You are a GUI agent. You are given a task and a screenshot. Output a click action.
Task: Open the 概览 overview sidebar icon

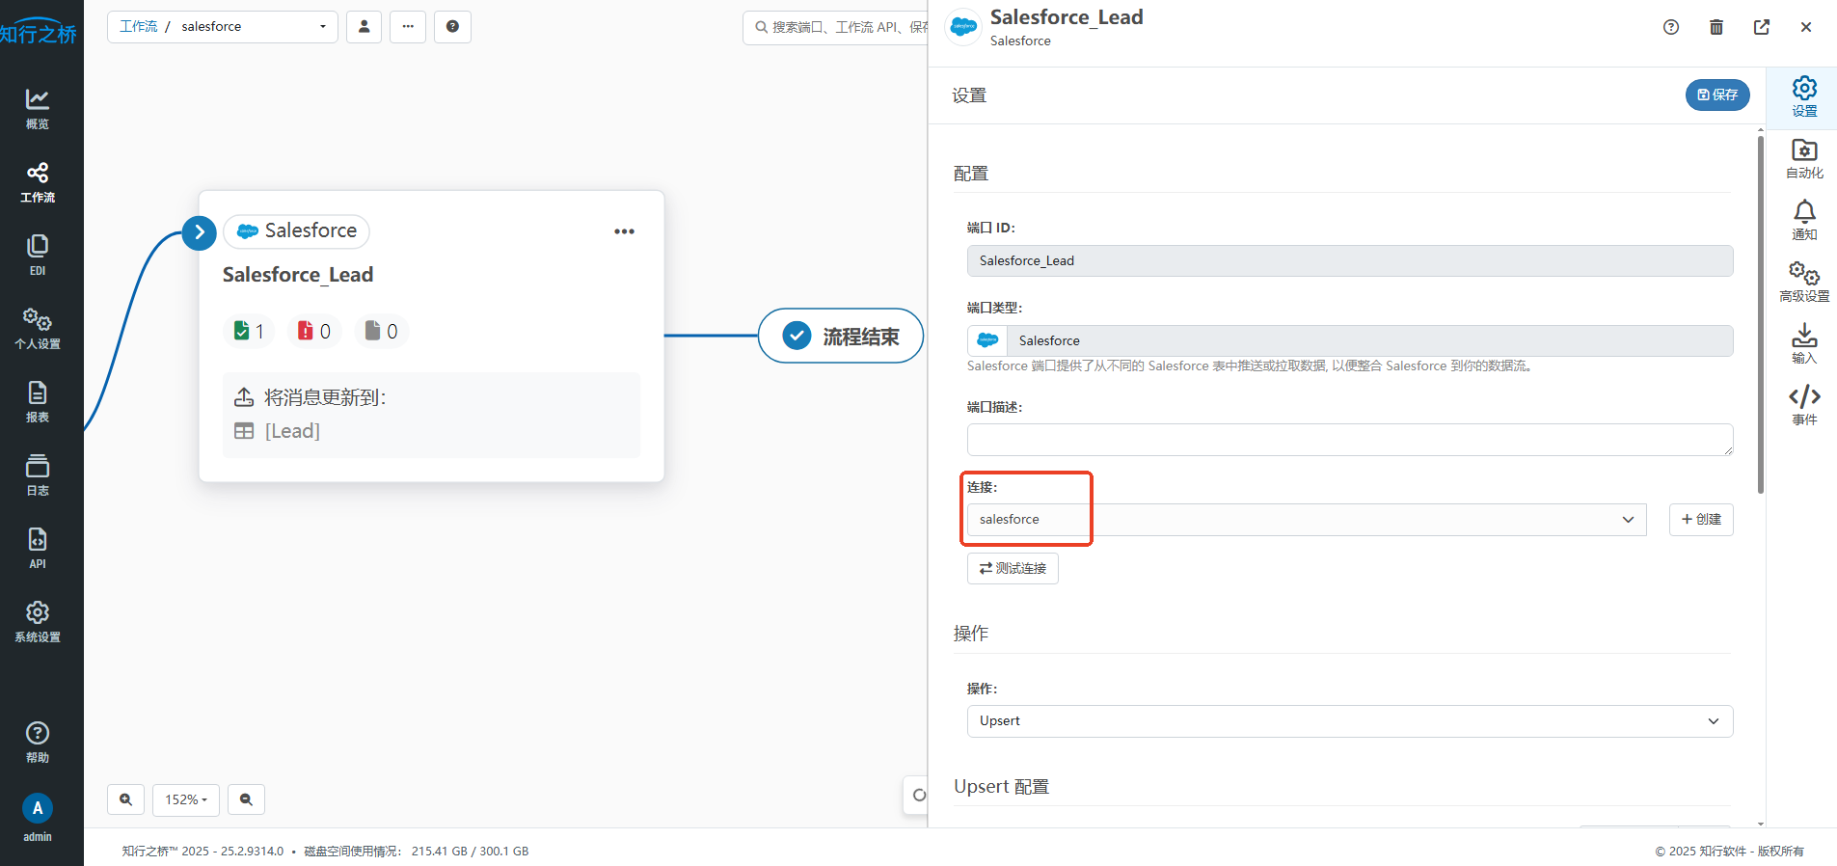tap(37, 108)
